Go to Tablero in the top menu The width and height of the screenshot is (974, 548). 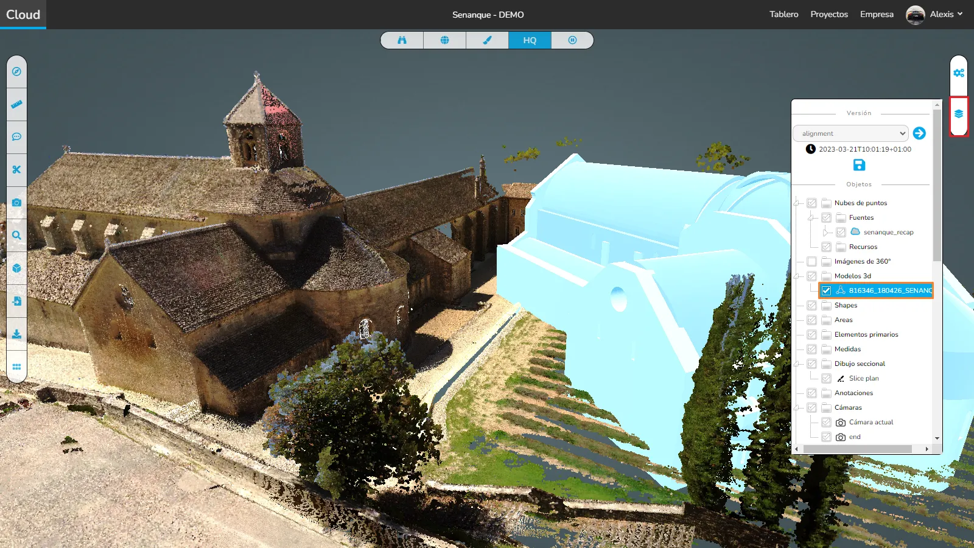click(783, 14)
